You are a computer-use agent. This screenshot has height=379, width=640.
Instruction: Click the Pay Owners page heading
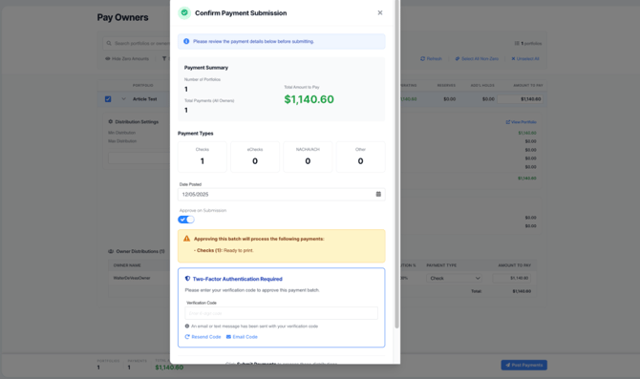pyautogui.click(x=122, y=17)
